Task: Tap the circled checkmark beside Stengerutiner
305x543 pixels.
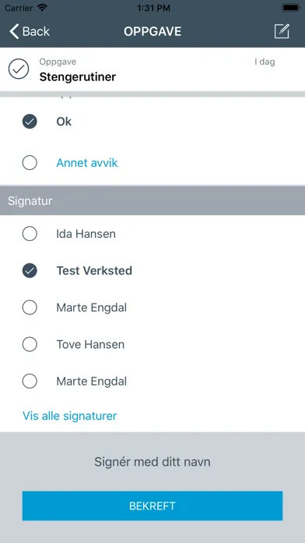Action: tap(19, 69)
